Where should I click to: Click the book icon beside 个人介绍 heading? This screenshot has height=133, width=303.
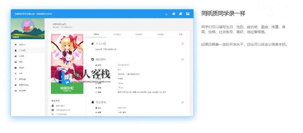pyautogui.click(x=93, y=44)
